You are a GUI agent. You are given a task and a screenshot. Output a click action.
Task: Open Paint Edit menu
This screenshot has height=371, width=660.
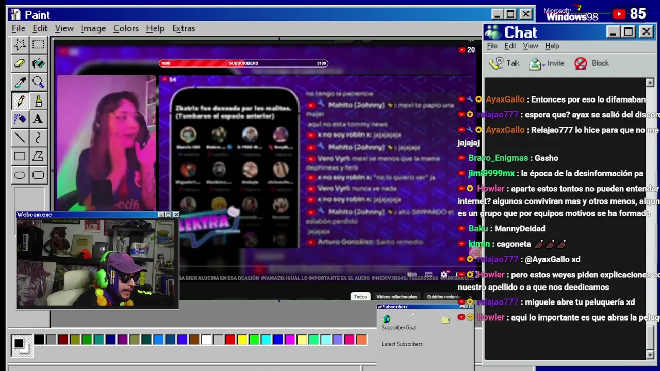pos(40,28)
